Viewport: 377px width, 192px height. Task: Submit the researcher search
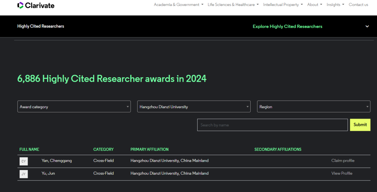click(x=360, y=125)
